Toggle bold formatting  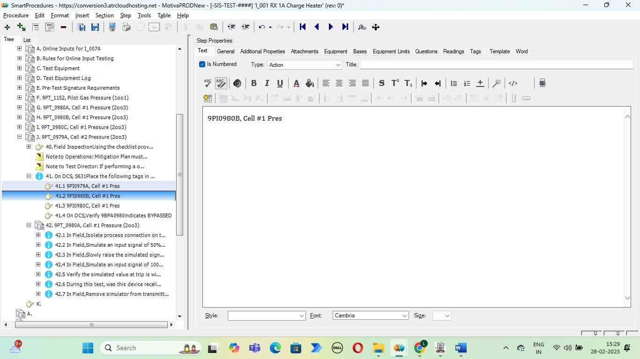click(x=253, y=83)
